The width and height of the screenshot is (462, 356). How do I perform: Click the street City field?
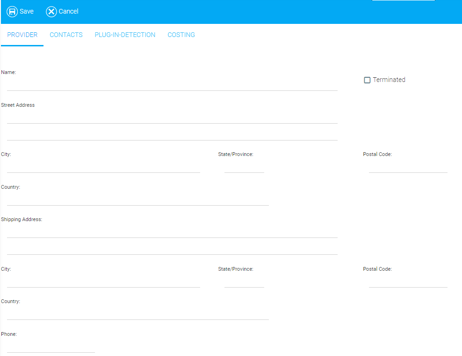coord(103,167)
